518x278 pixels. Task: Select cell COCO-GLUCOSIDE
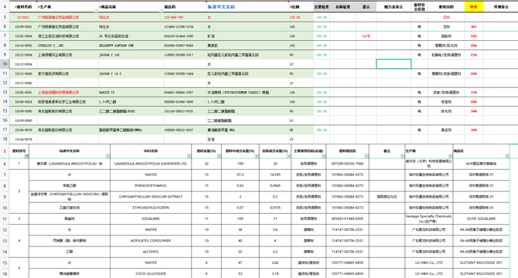(151, 273)
